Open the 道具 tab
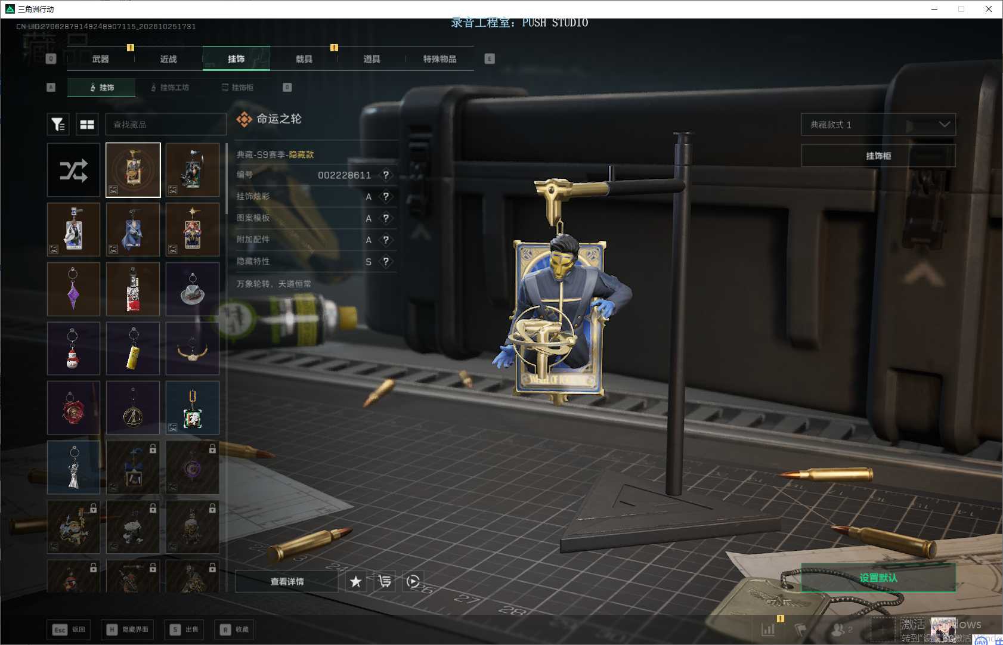The image size is (1003, 645). (x=372, y=59)
